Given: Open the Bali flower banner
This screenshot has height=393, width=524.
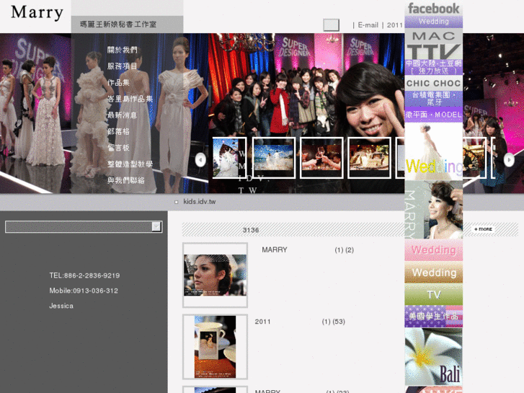Looking at the screenshot, I should pyautogui.click(x=433, y=356).
